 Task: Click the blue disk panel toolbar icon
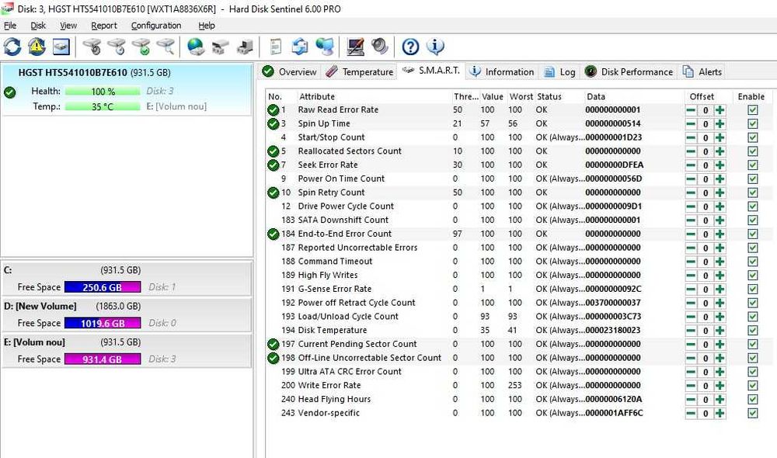(x=61, y=47)
